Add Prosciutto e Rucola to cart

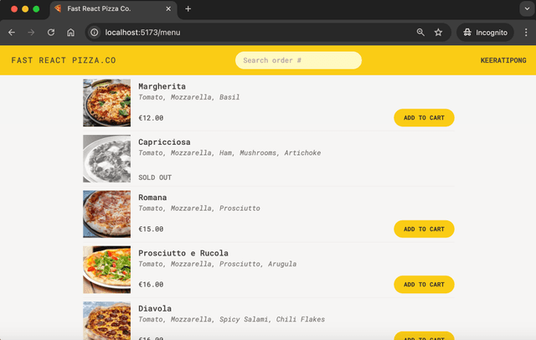tap(424, 285)
